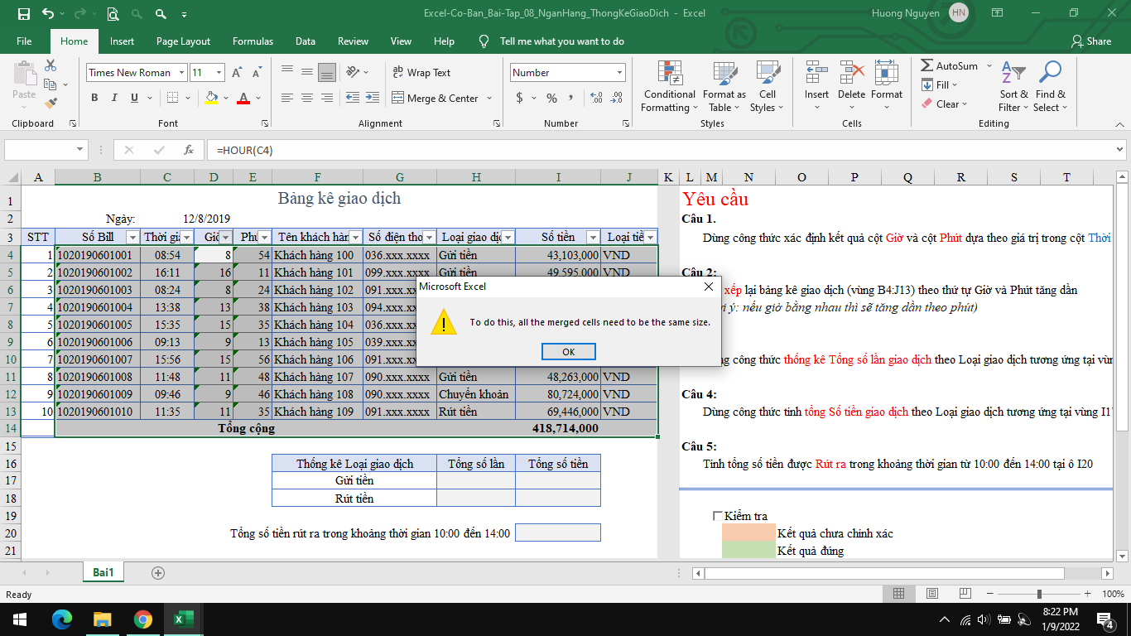Click the Conditional Formatting icon
The width and height of the screenshot is (1131, 636).
pyautogui.click(x=670, y=75)
